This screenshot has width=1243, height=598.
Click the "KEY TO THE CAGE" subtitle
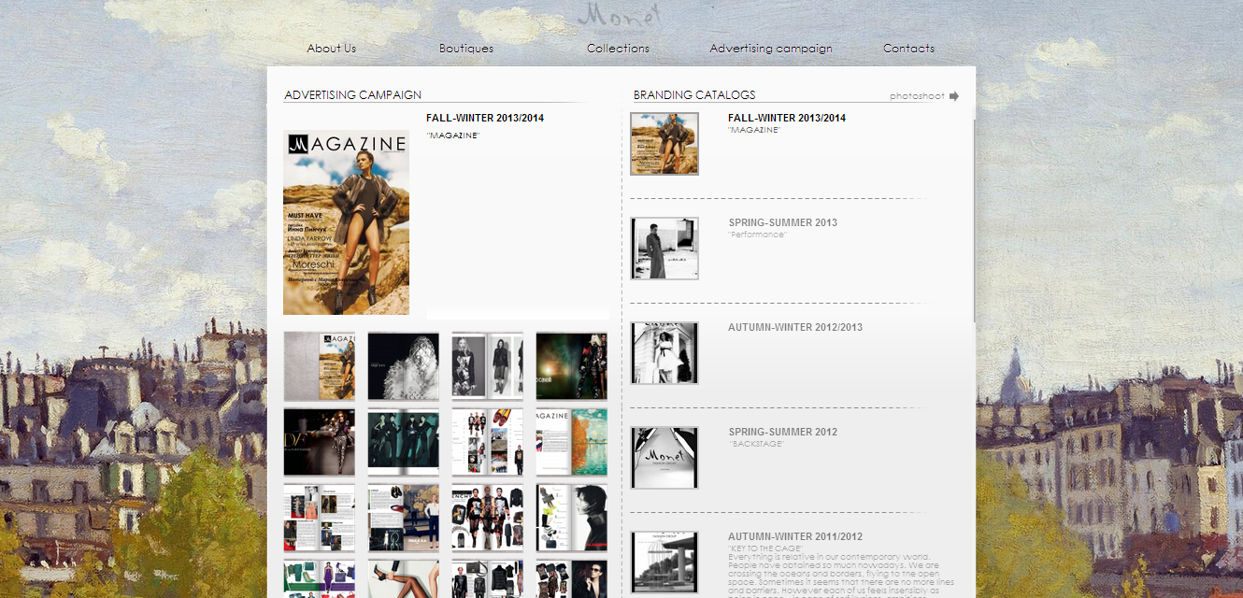tap(765, 548)
